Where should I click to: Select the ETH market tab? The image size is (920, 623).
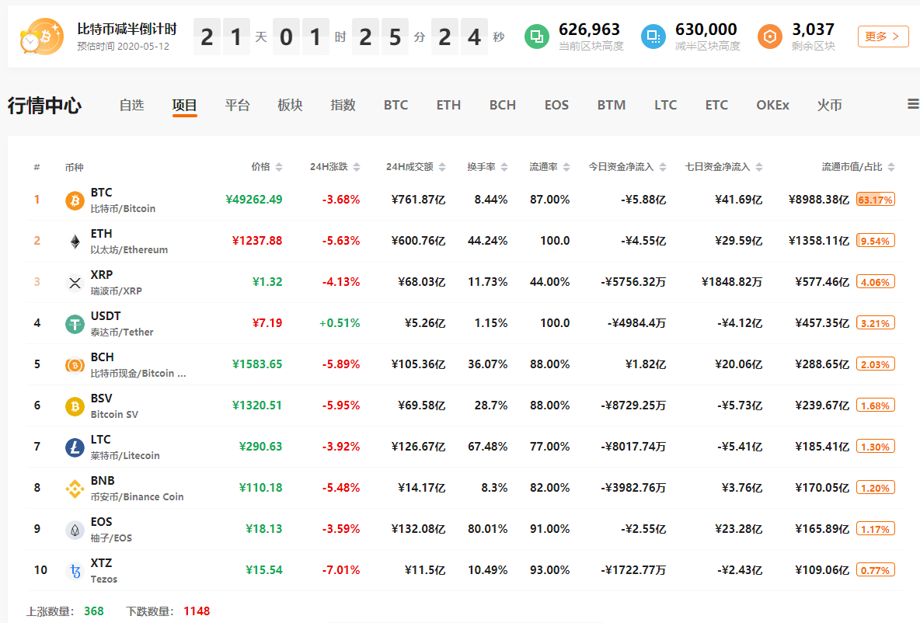point(448,105)
